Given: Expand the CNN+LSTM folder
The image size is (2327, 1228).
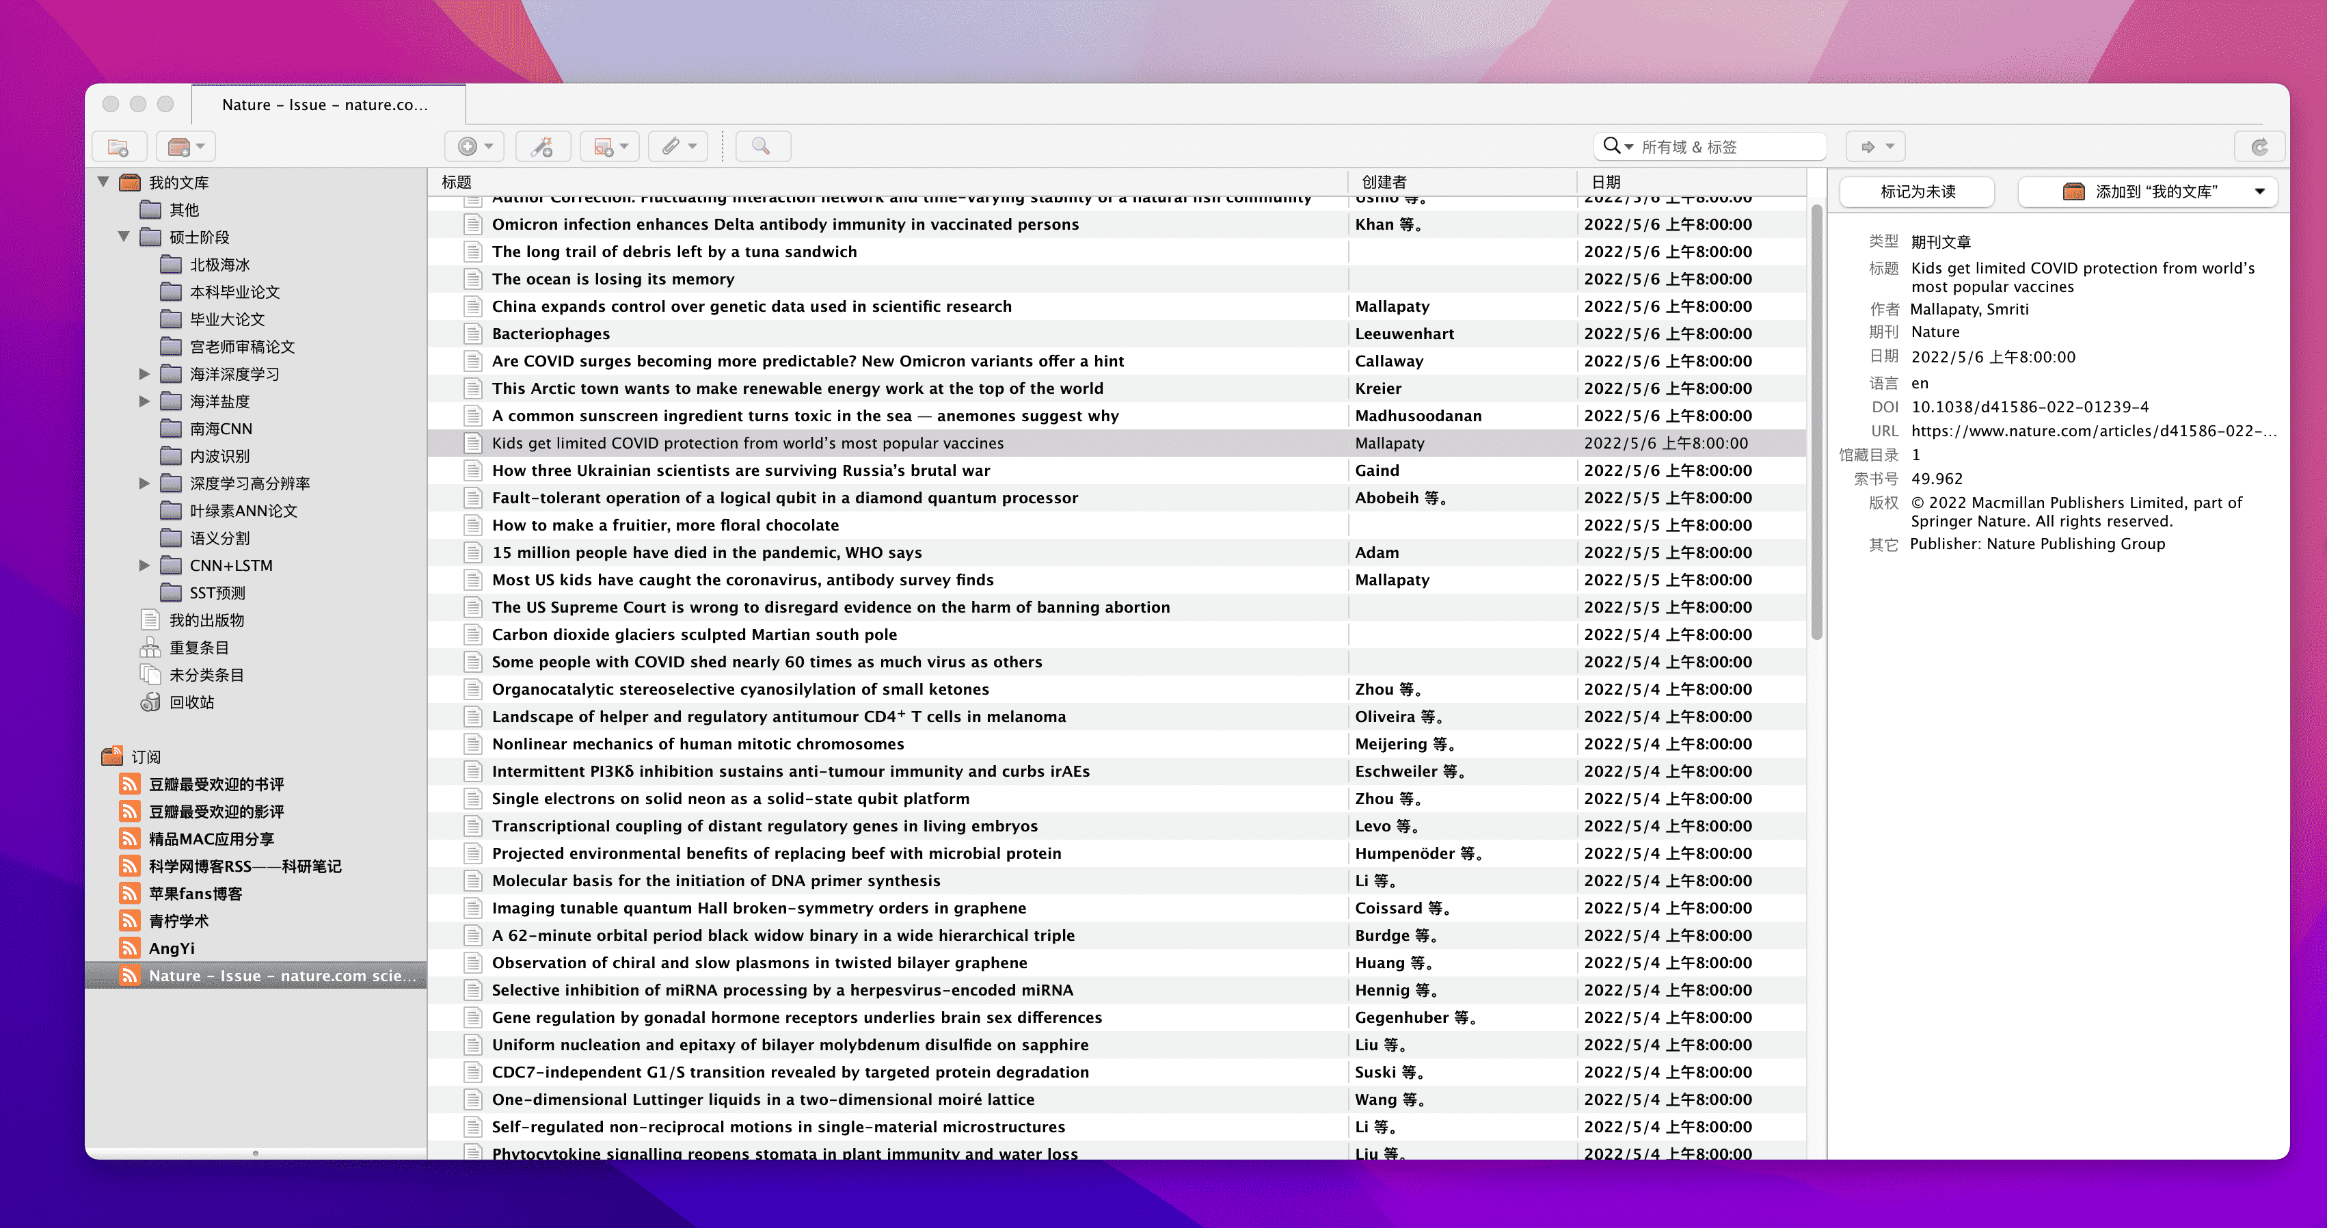Looking at the screenshot, I should coord(144,565).
